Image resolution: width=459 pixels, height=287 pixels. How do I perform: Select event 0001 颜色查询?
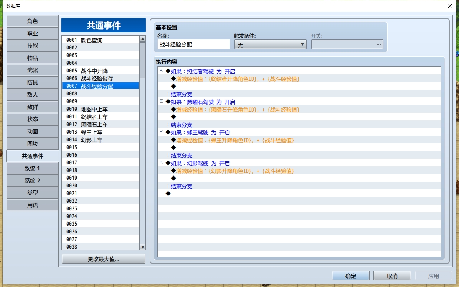tap(101, 40)
